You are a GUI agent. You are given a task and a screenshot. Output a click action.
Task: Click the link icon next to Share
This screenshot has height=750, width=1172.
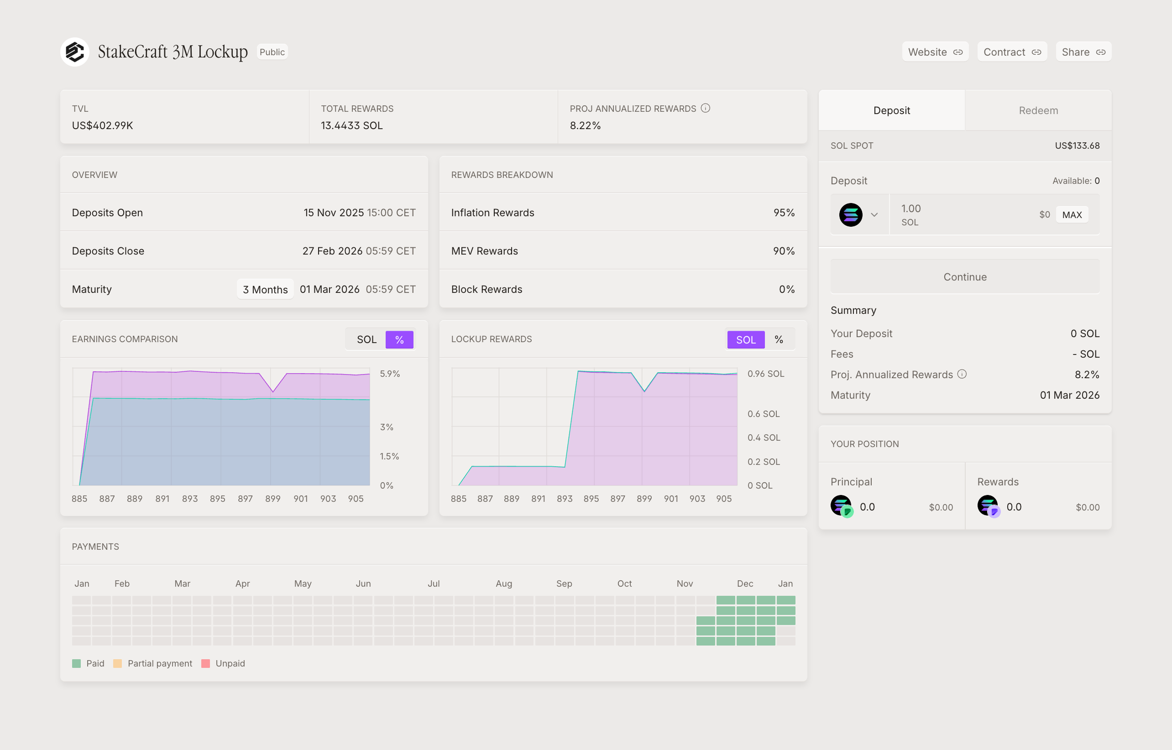[1100, 52]
